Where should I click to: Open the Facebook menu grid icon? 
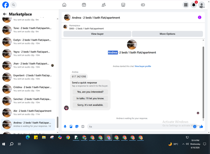coord(186,5)
